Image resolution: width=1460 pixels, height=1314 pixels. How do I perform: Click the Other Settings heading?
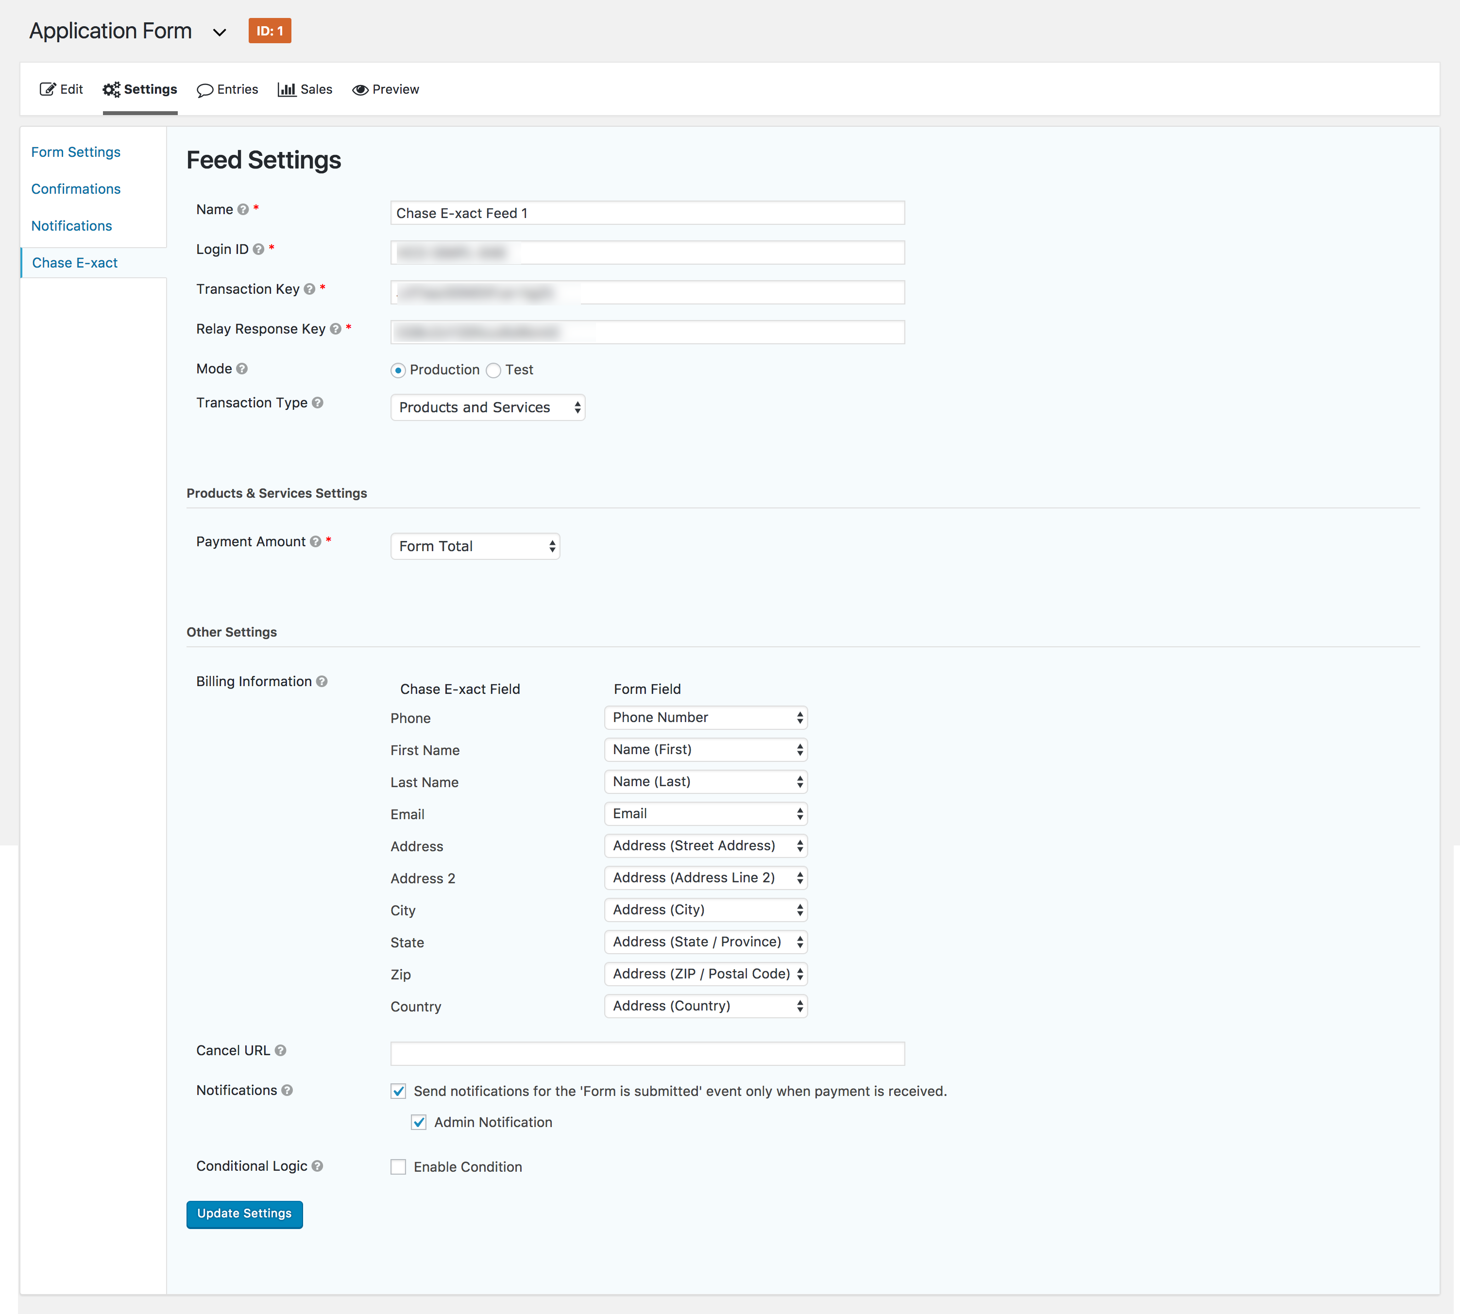click(x=232, y=632)
